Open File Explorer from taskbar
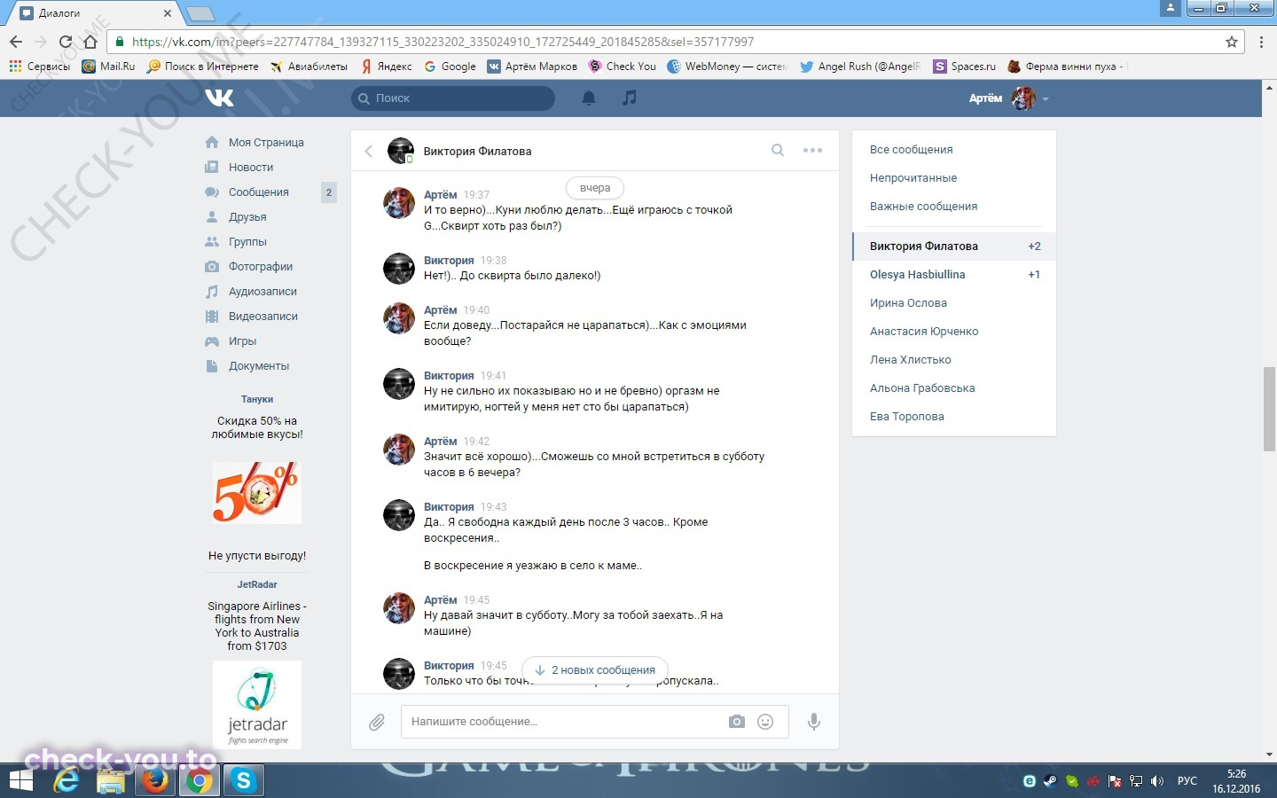This screenshot has height=798, width=1277. (x=111, y=781)
